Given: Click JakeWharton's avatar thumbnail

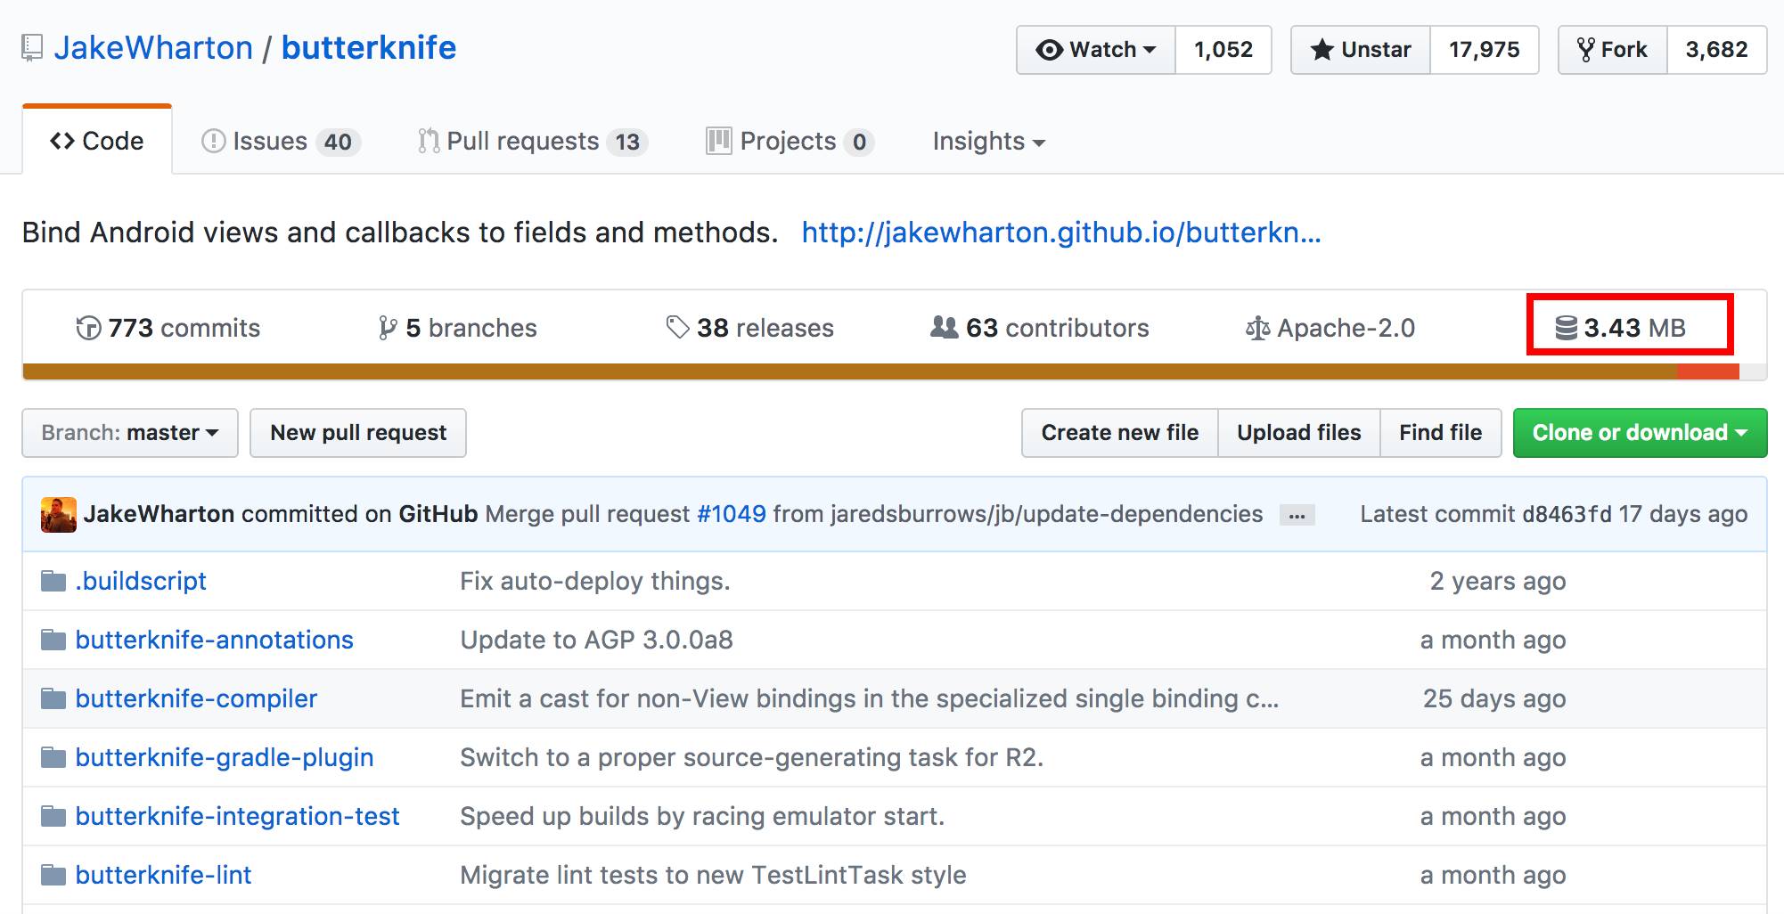Looking at the screenshot, I should tap(59, 515).
